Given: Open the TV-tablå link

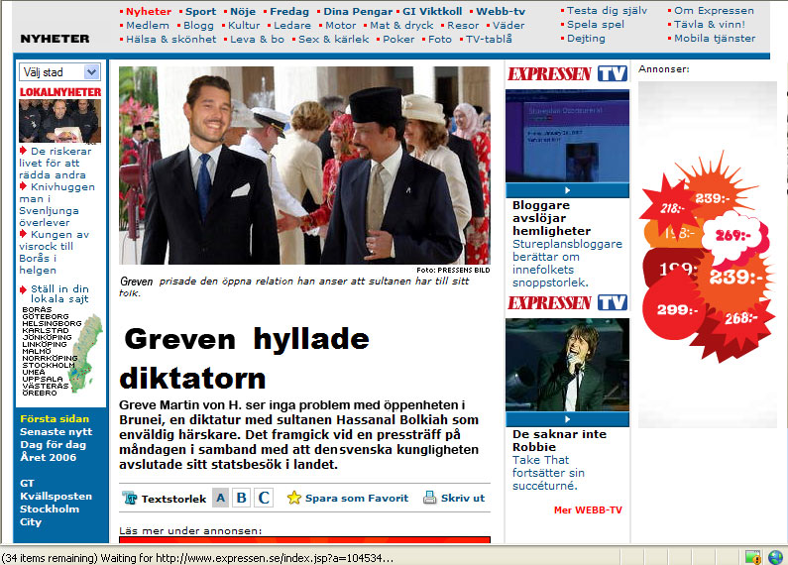Looking at the screenshot, I should 489,39.
